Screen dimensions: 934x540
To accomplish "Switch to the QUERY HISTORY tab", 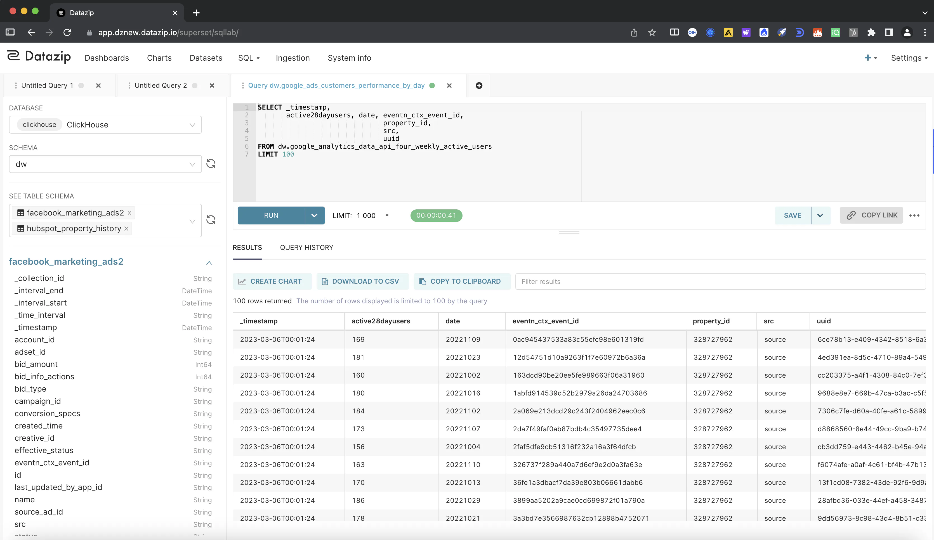I will click(306, 247).
